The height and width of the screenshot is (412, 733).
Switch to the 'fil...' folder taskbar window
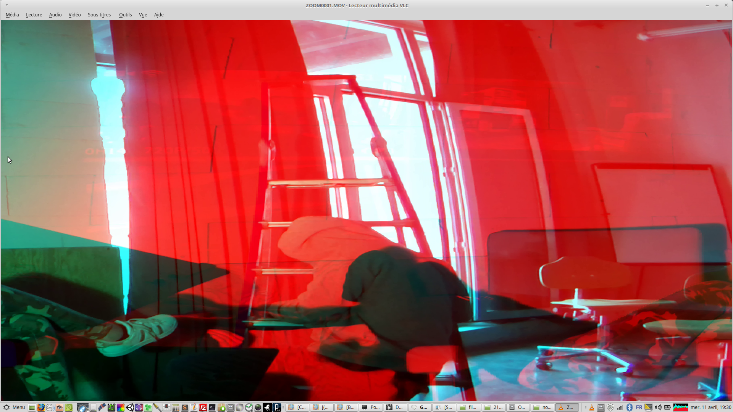[x=469, y=407]
